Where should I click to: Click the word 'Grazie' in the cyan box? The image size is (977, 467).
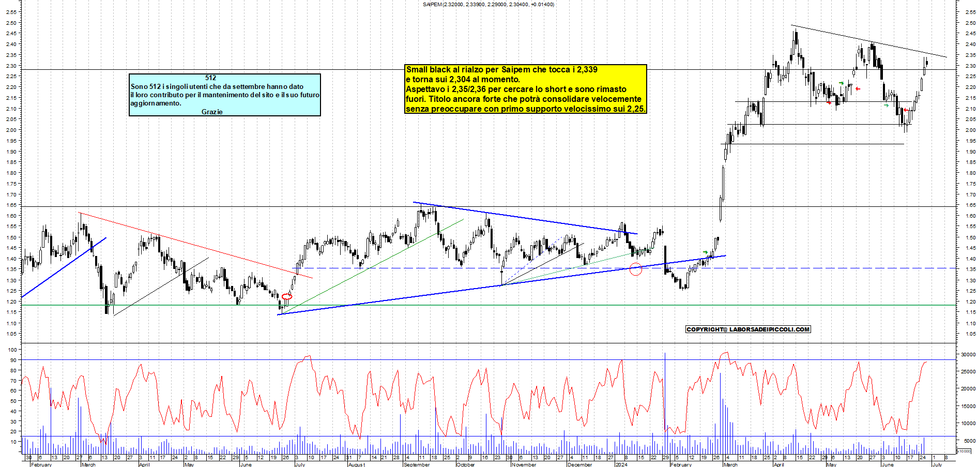pyautogui.click(x=212, y=112)
